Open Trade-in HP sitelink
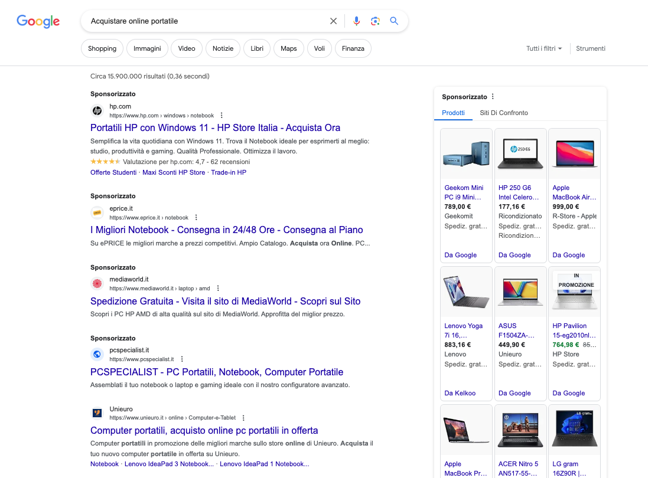 pos(229,172)
